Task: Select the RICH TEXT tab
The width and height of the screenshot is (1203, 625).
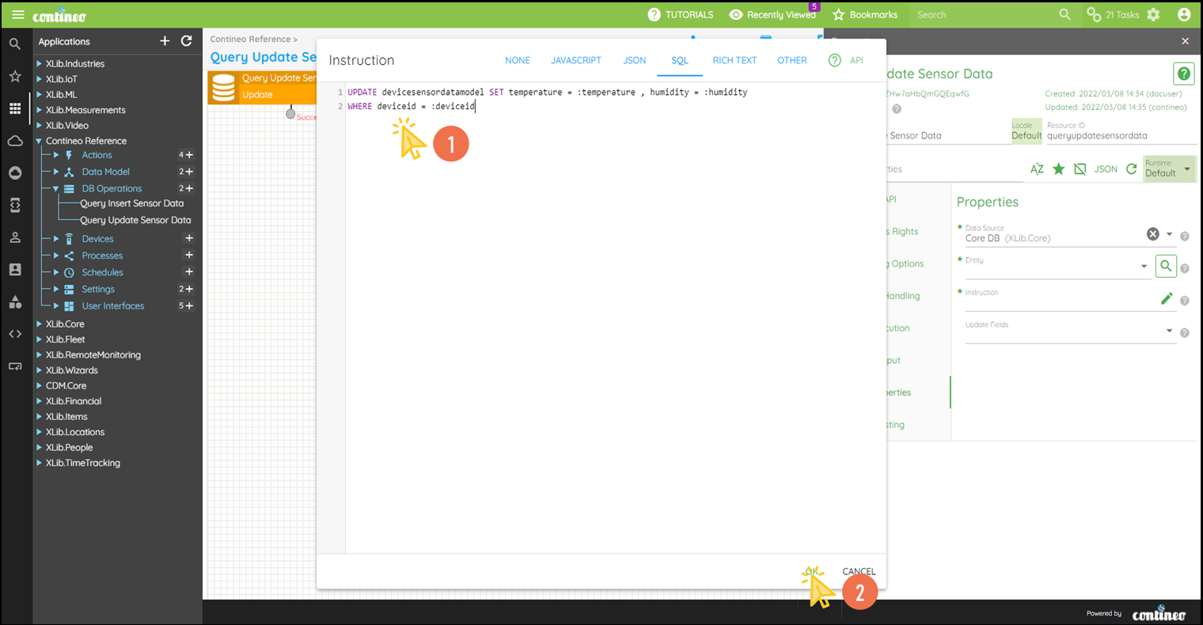Action: (734, 60)
